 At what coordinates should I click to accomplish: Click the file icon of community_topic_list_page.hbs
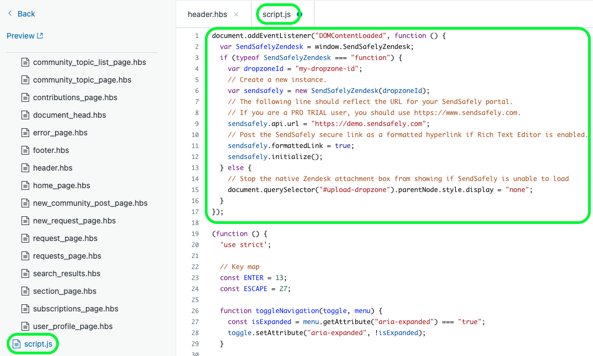25,62
